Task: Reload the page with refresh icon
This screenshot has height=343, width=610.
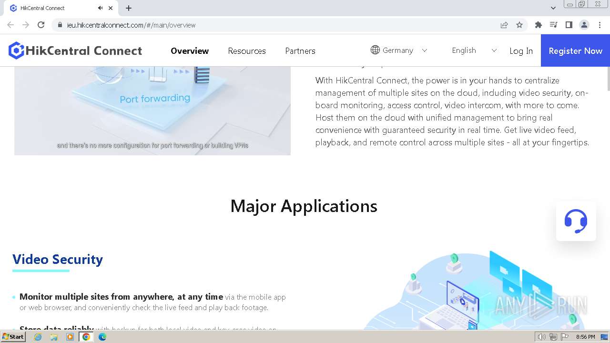Action: coord(41,25)
